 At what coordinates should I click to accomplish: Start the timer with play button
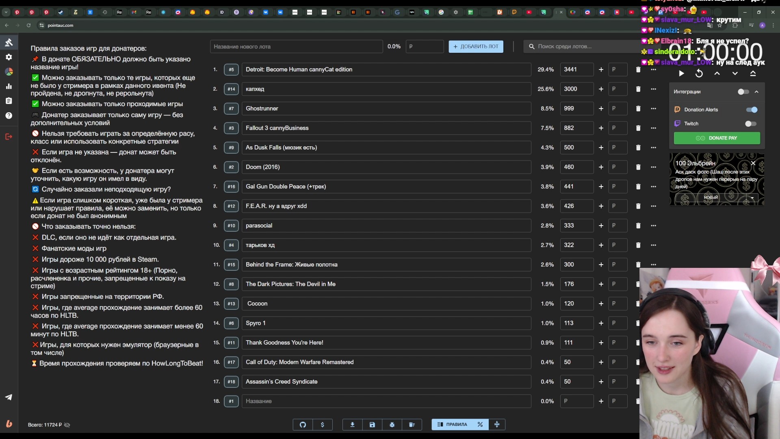(x=681, y=74)
